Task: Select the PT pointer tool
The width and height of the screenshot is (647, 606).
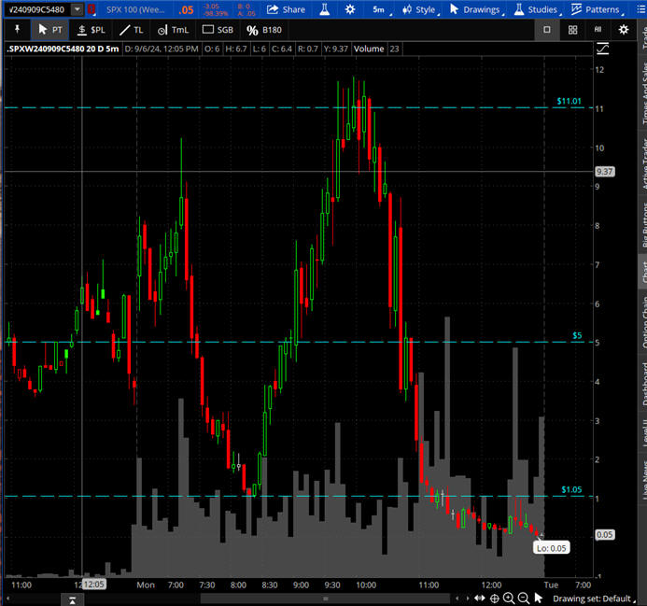Action: coord(49,30)
